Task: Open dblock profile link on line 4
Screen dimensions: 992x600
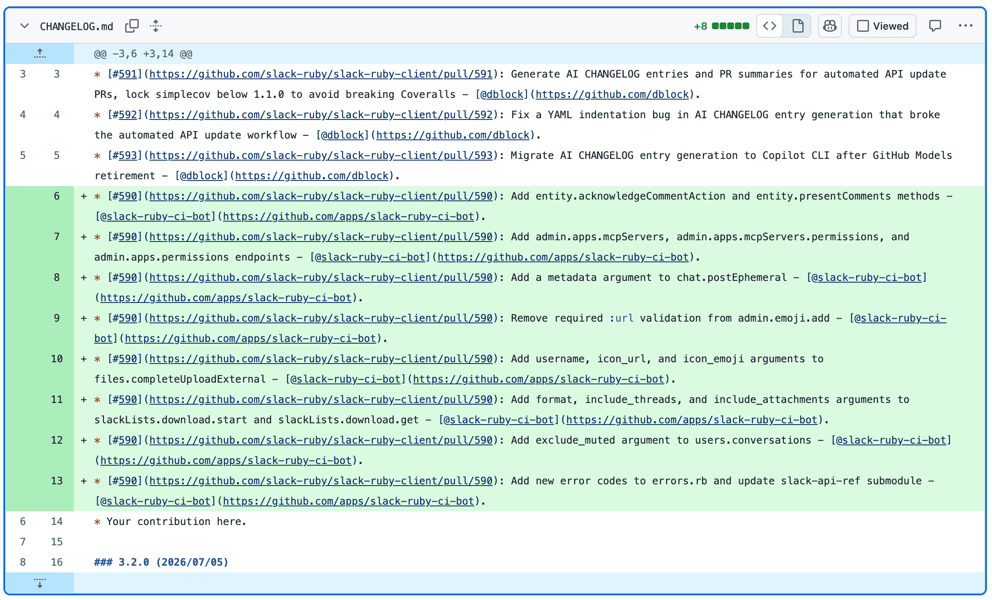Action: pos(453,135)
